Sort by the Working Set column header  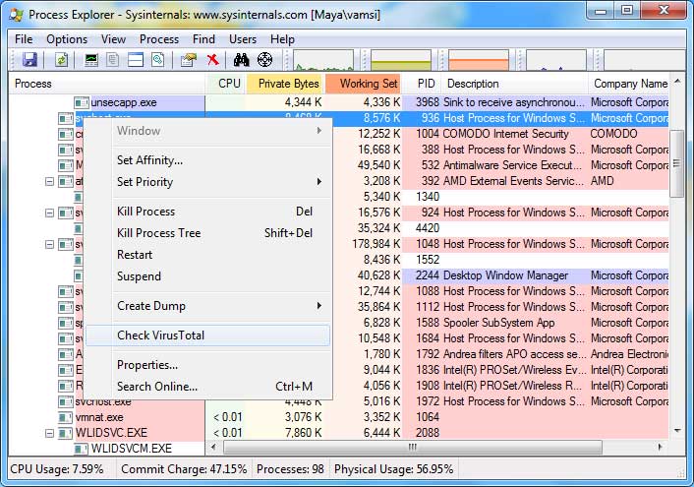point(364,84)
